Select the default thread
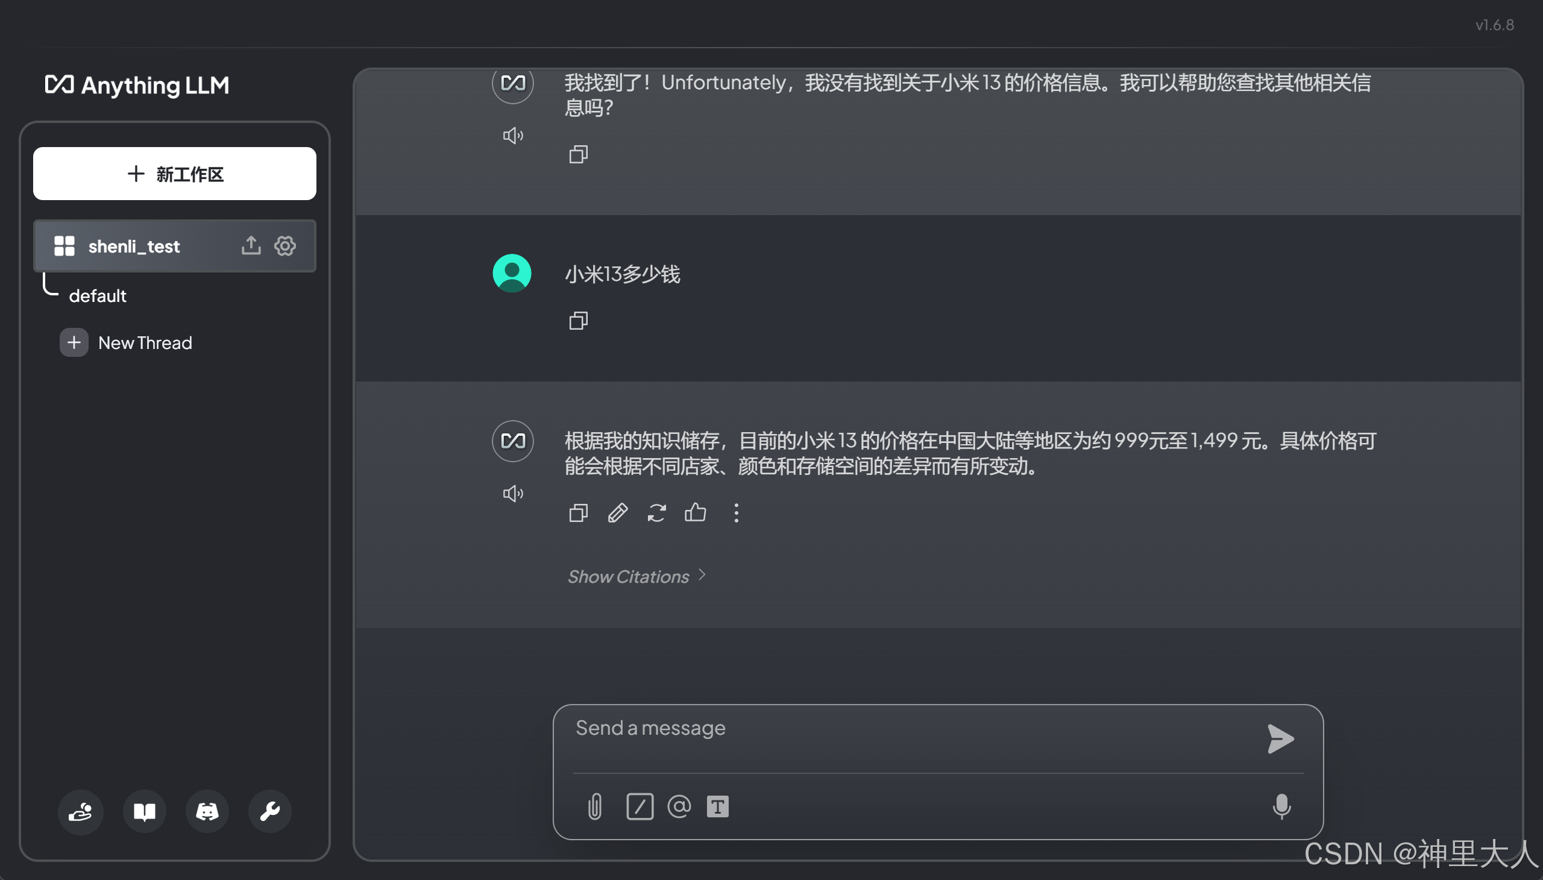The width and height of the screenshot is (1543, 880). 97,296
